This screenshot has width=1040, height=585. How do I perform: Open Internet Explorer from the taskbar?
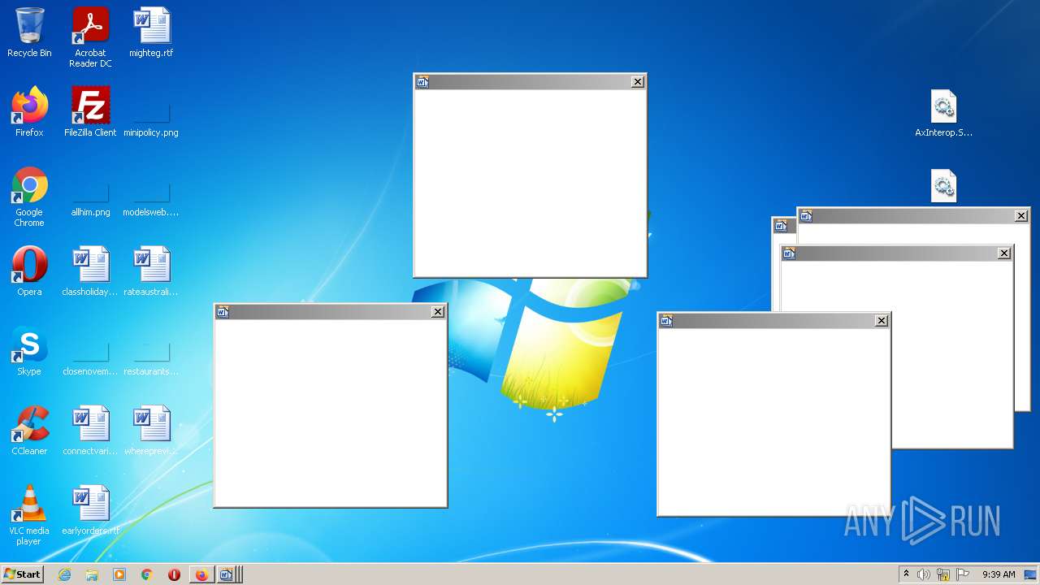coord(64,574)
